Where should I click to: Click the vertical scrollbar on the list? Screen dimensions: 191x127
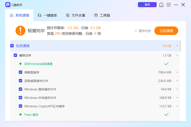click(x=180, y=46)
